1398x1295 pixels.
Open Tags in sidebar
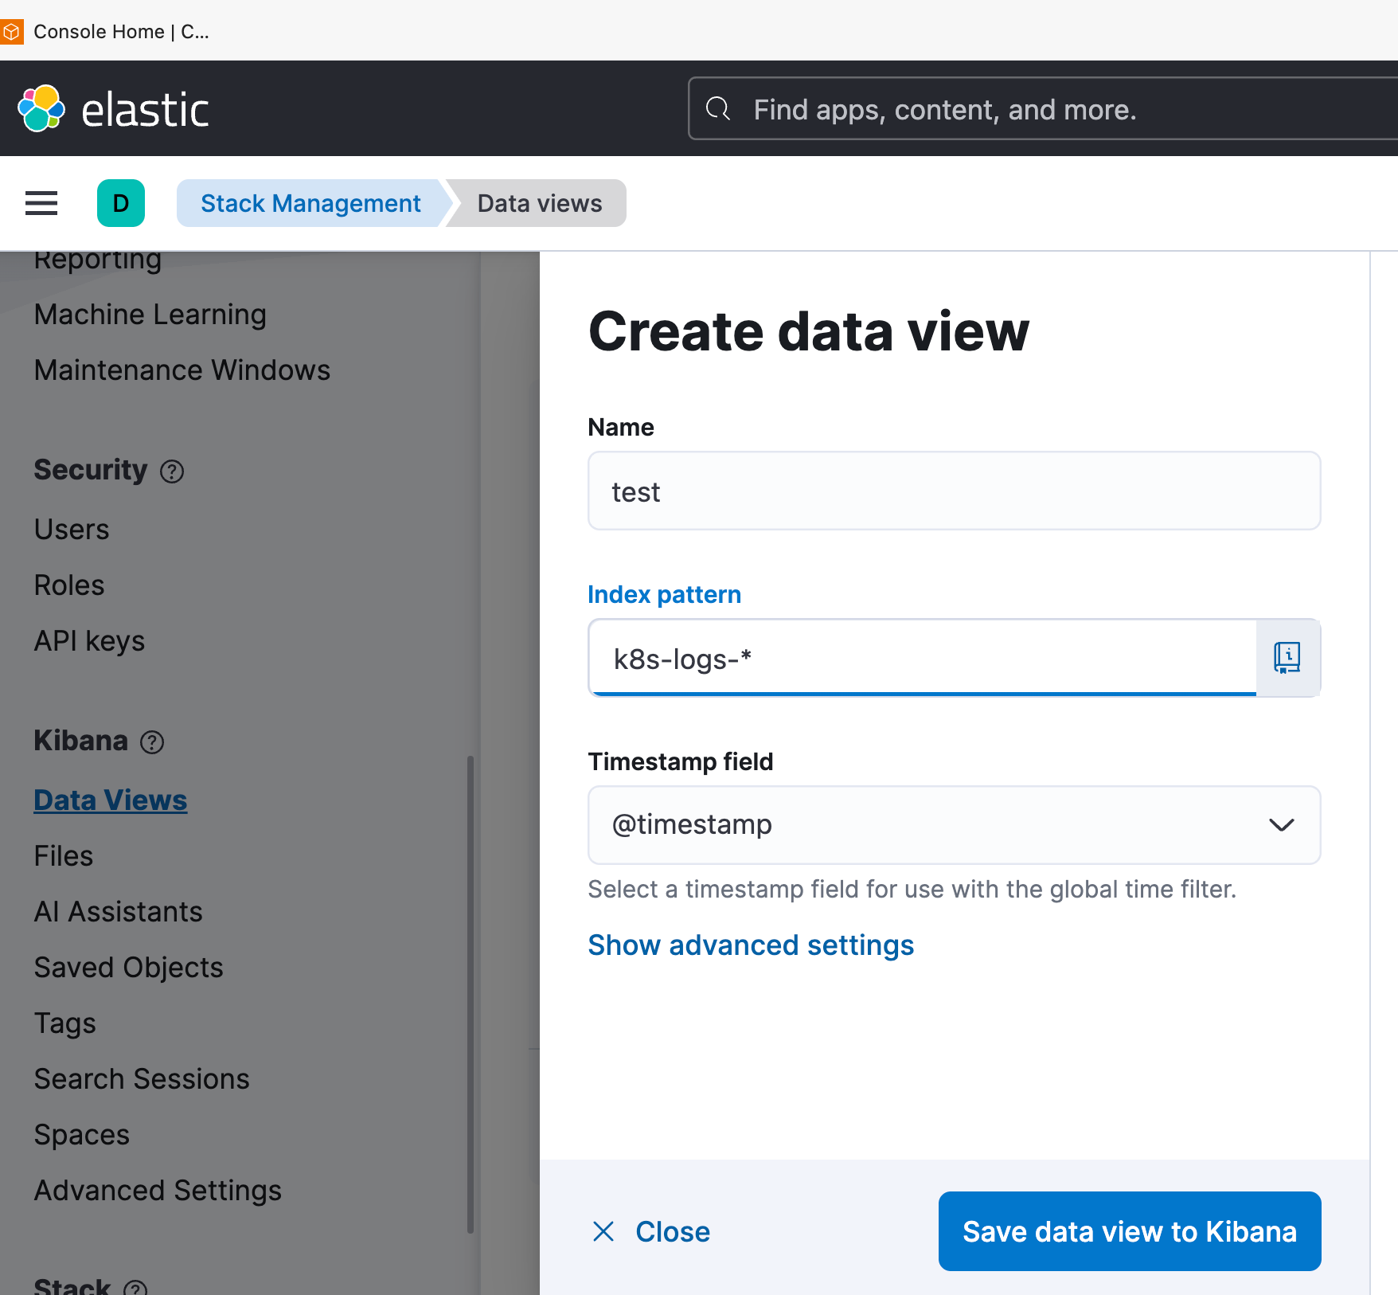tap(65, 1023)
